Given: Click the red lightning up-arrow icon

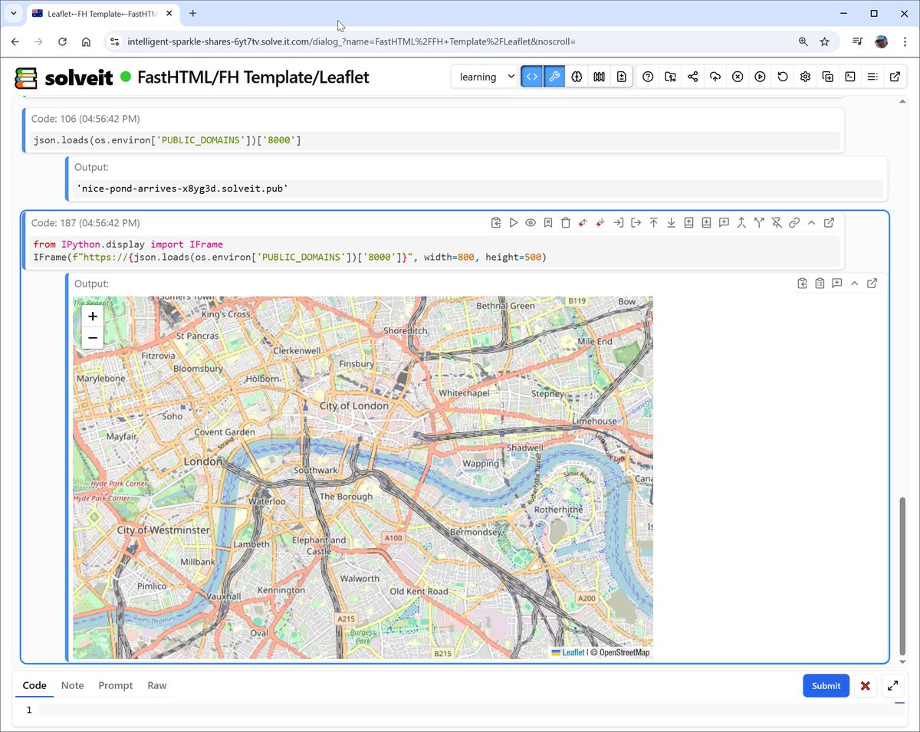Looking at the screenshot, I should (x=583, y=223).
